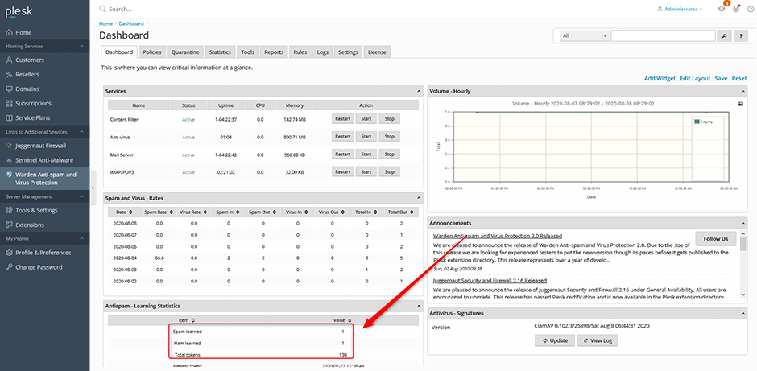
Task: Restart the IMAP/POP3 service
Action: point(343,171)
